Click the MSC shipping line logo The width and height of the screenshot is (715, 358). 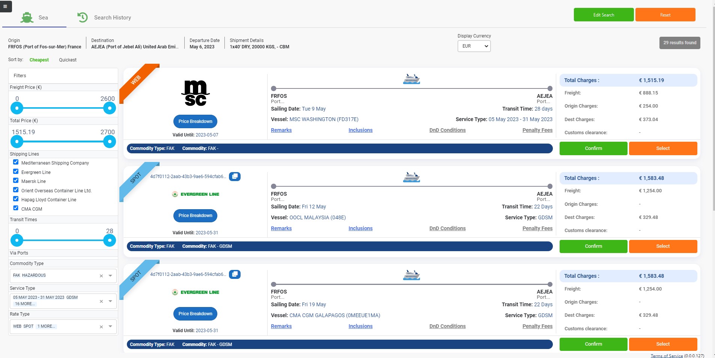[195, 93]
